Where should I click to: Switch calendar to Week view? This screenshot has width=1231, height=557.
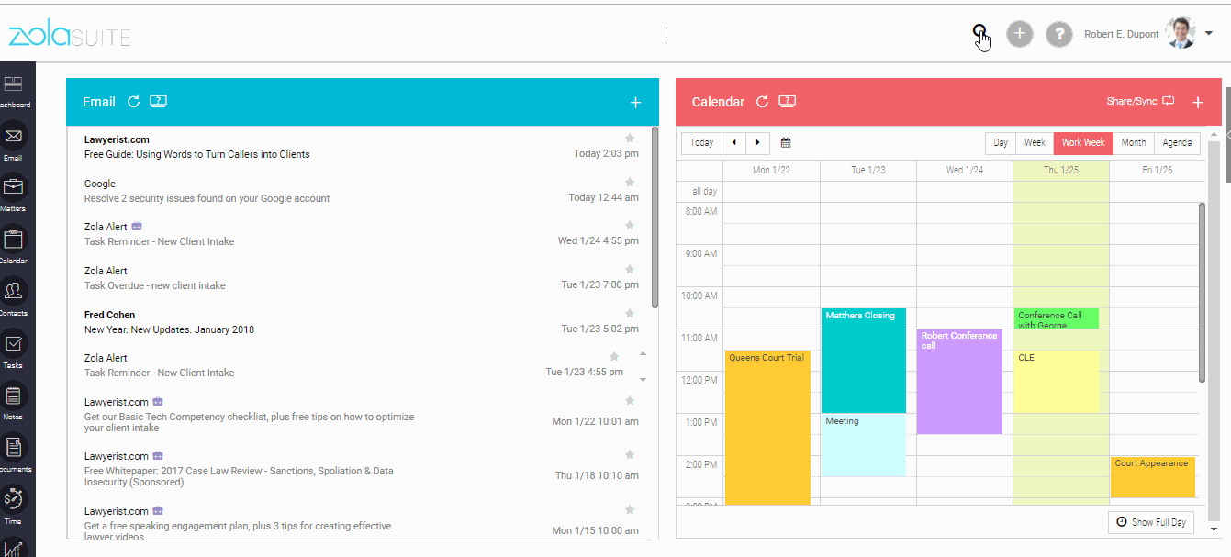(x=1035, y=143)
